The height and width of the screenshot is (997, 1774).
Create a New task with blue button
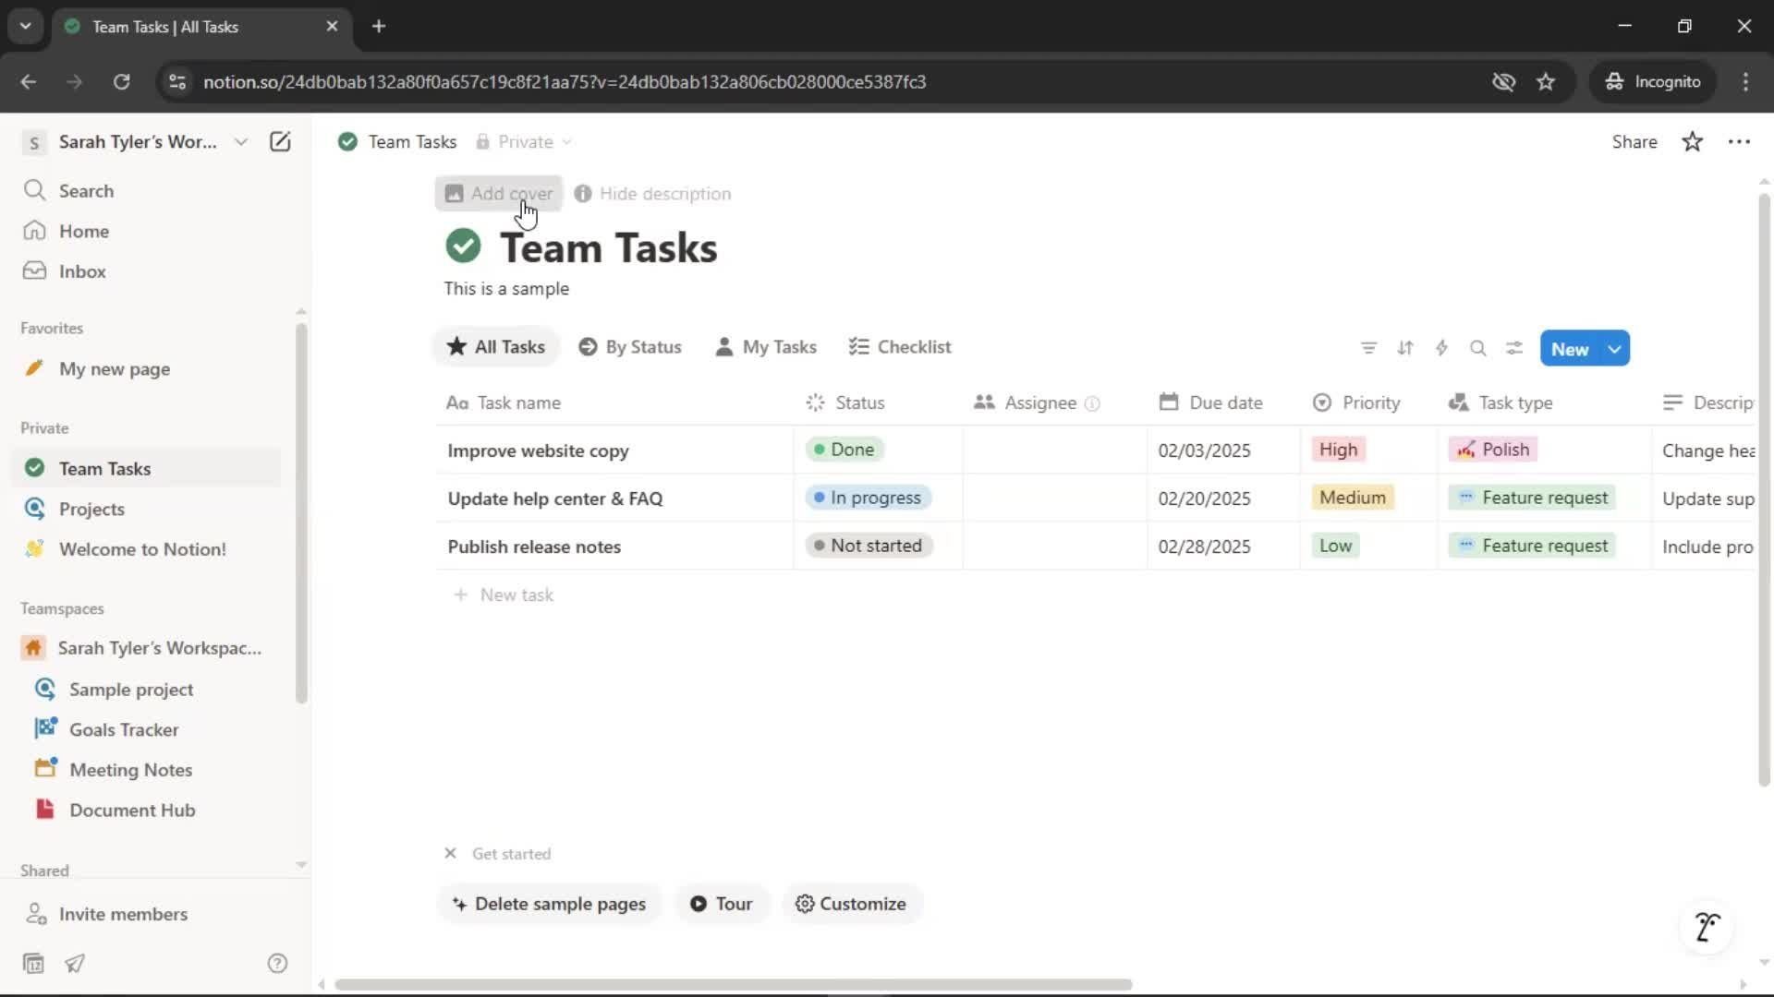coord(1570,349)
